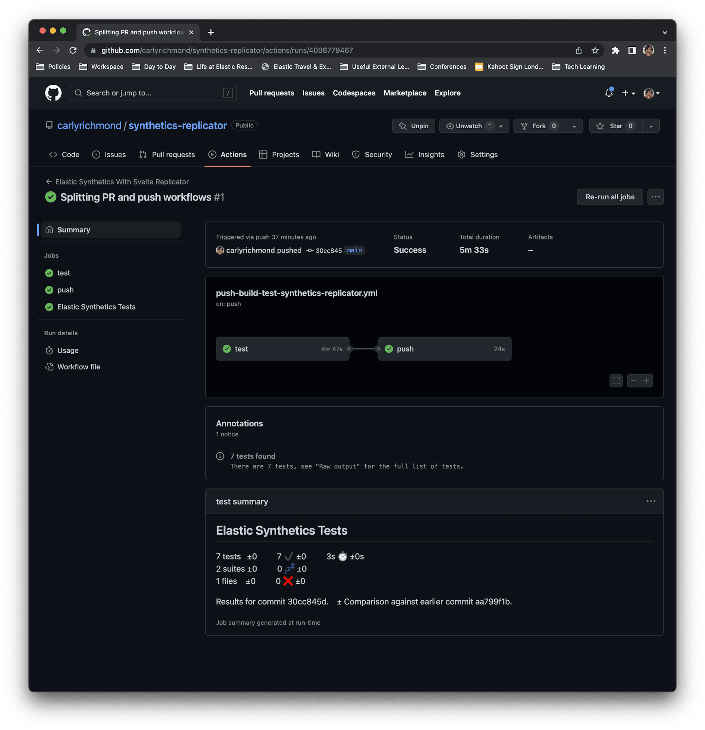Open the create new plus dropdown

628,93
